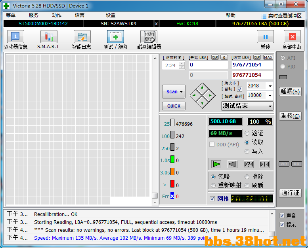Click the x next to the serial number

pyautogui.click(x=156, y=24)
